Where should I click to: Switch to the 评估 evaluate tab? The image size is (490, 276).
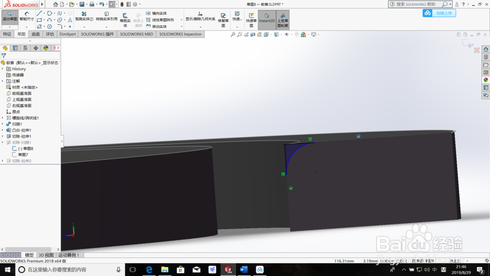50,34
